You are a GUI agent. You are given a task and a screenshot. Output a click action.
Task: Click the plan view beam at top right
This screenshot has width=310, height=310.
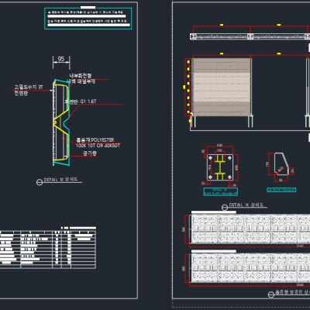[x=250, y=36]
